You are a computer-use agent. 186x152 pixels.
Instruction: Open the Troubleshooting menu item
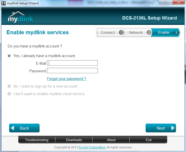tap(37, 140)
